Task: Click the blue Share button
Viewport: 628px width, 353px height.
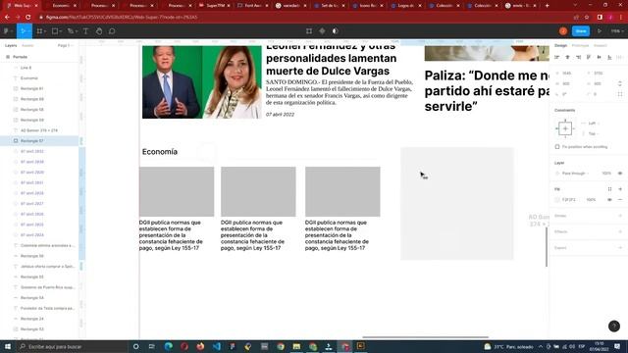Action: [581, 30]
